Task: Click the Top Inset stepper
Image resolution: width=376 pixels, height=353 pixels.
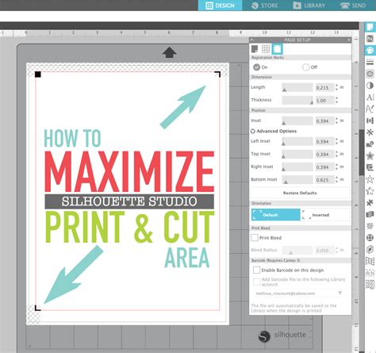Action: pos(336,154)
